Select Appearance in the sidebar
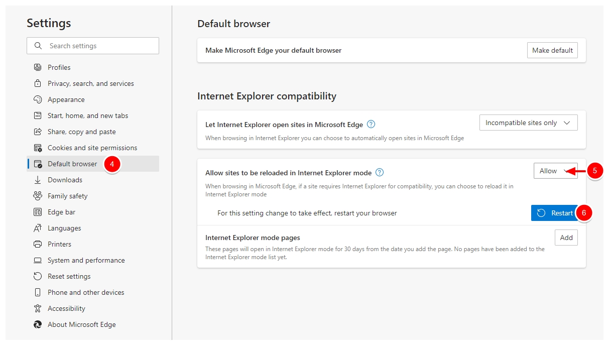 (93, 99)
